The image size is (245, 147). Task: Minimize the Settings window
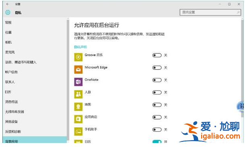(220, 4)
